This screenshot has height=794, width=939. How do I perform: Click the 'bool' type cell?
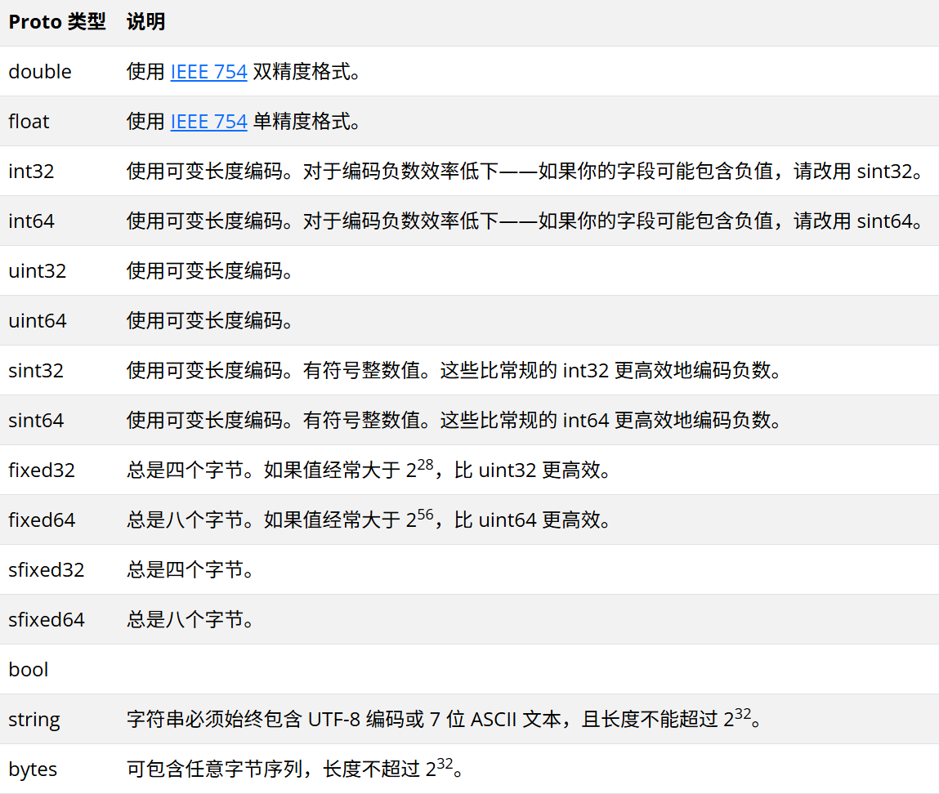[x=28, y=670]
